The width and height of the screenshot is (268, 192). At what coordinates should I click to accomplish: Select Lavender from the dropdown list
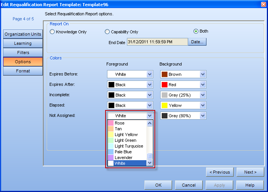123,158
